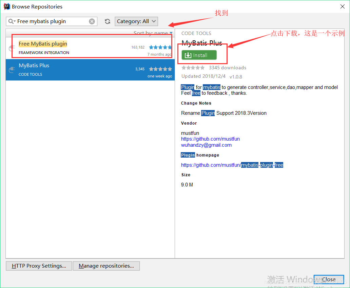Click the MyBatis Plus list star rating
The image size is (350, 288).
tap(160, 69)
